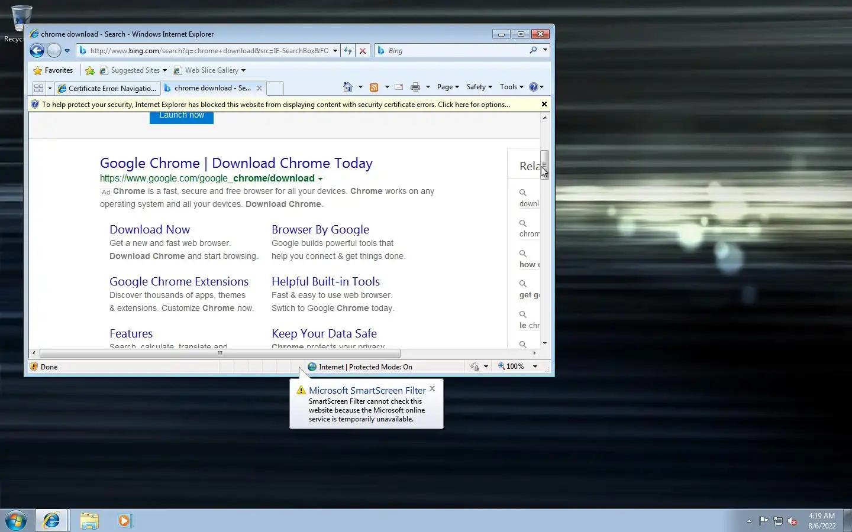Click the Launch now button
The image size is (852, 532).
click(x=182, y=117)
